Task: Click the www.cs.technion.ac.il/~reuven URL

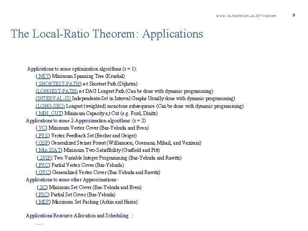Action: 246,16
